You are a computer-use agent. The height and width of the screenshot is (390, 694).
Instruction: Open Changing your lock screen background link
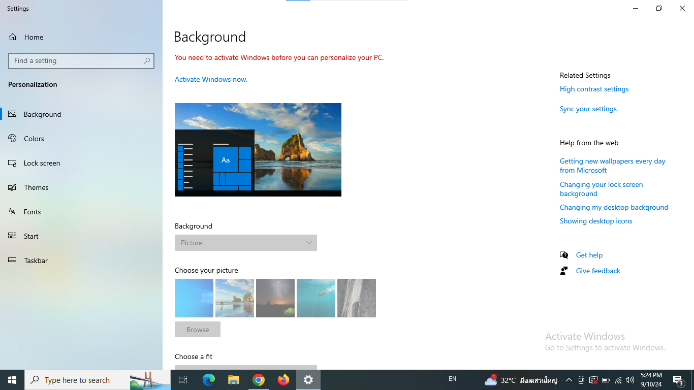pos(602,189)
